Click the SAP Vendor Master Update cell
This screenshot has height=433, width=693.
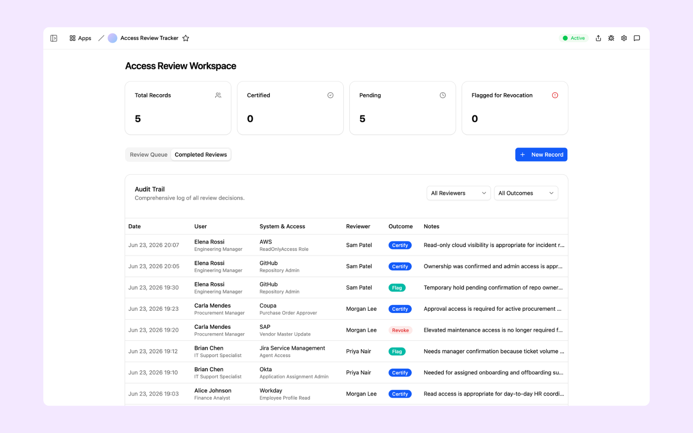285,330
